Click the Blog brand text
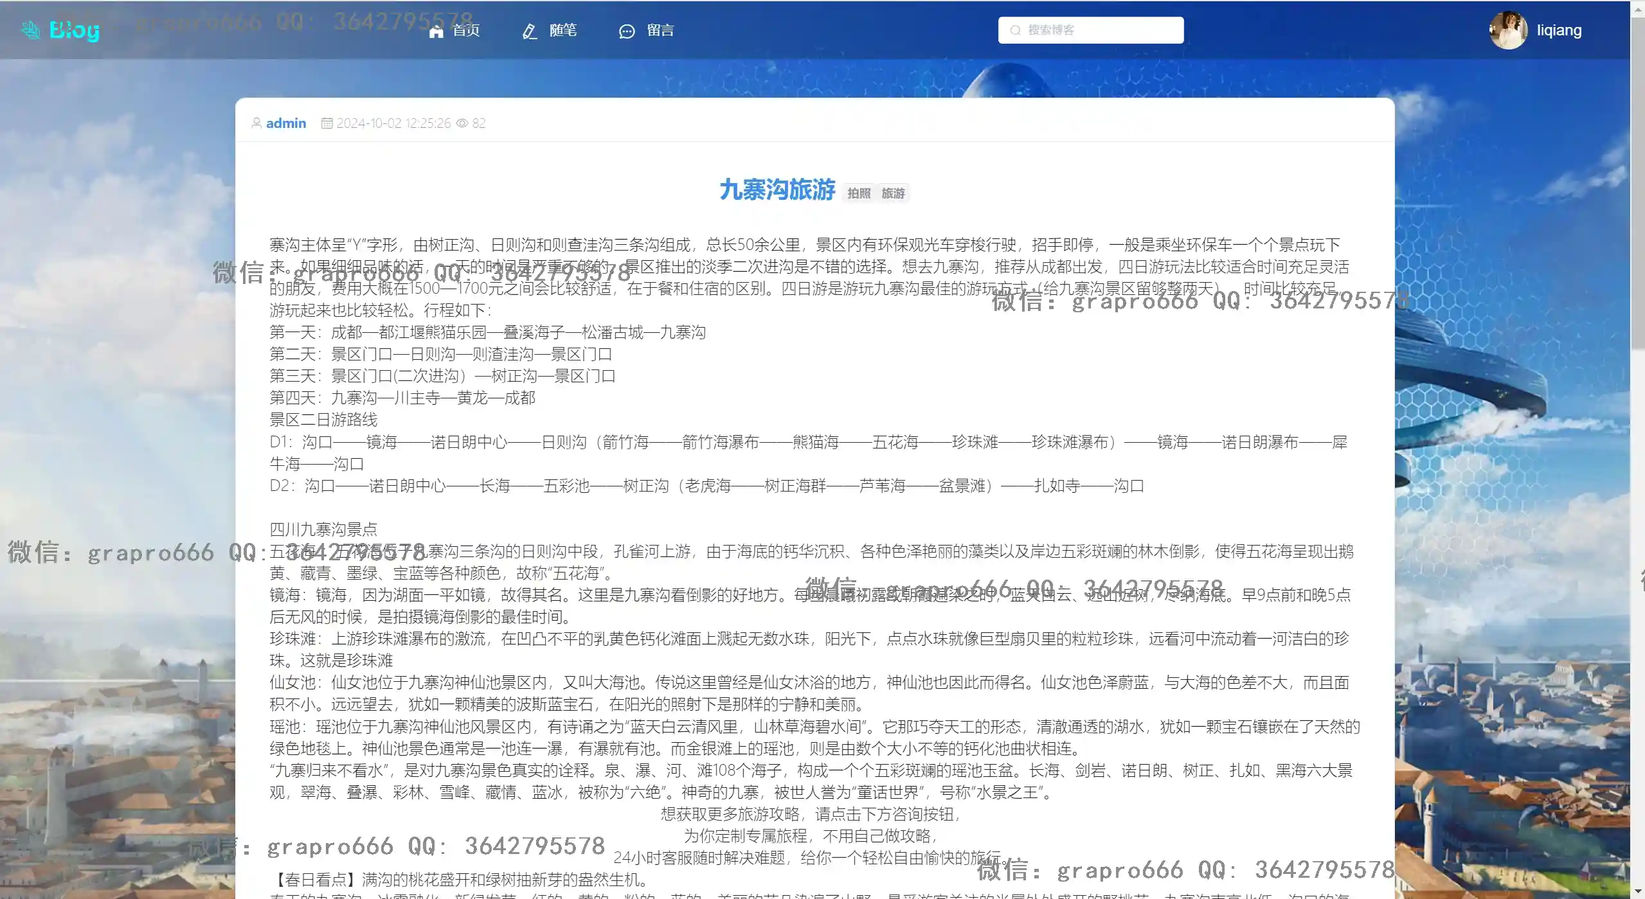This screenshot has width=1645, height=899. click(75, 30)
